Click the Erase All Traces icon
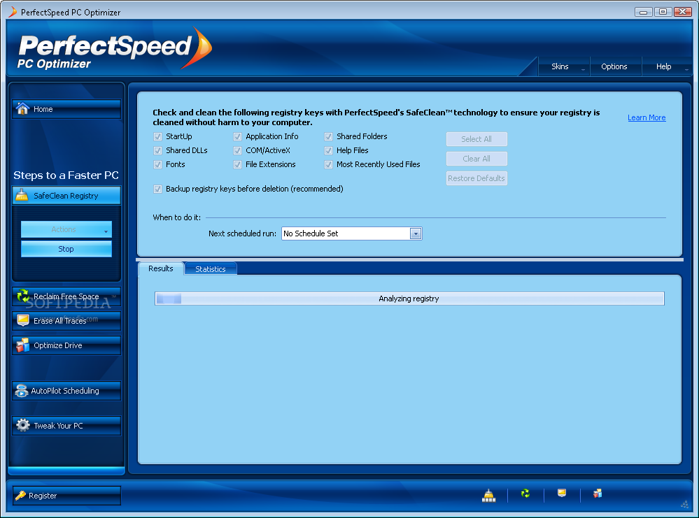This screenshot has height=518, width=699. coord(22,320)
